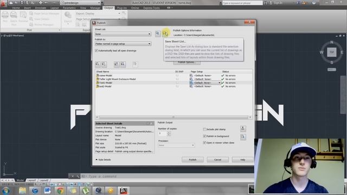Click the sheet list scrollbar right arrow
The width and height of the screenshot is (347, 195).
(x=250, y=117)
